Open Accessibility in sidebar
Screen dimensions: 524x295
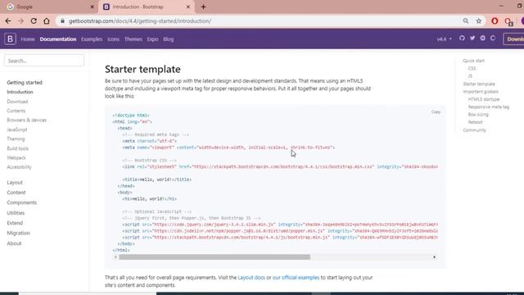click(19, 167)
